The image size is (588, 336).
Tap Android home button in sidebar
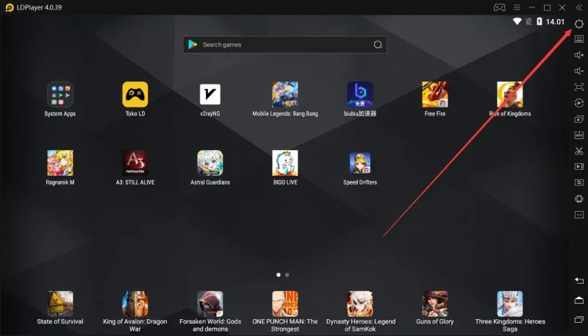point(579,300)
